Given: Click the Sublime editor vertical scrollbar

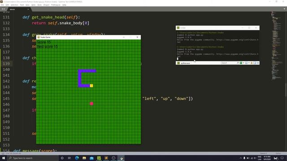Looking at the screenshot, I should click(286, 90).
